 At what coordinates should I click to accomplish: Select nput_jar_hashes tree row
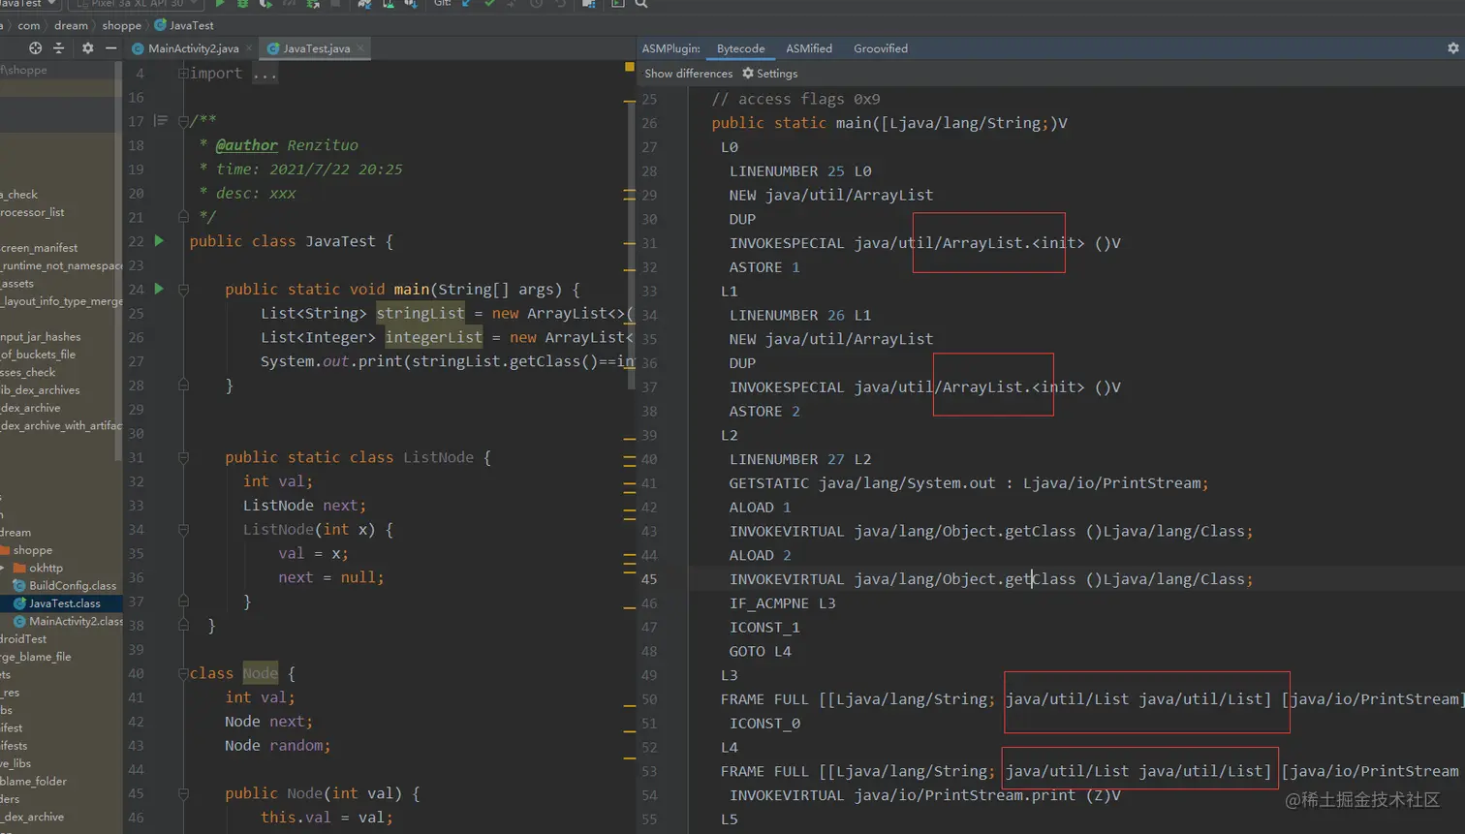(61, 337)
